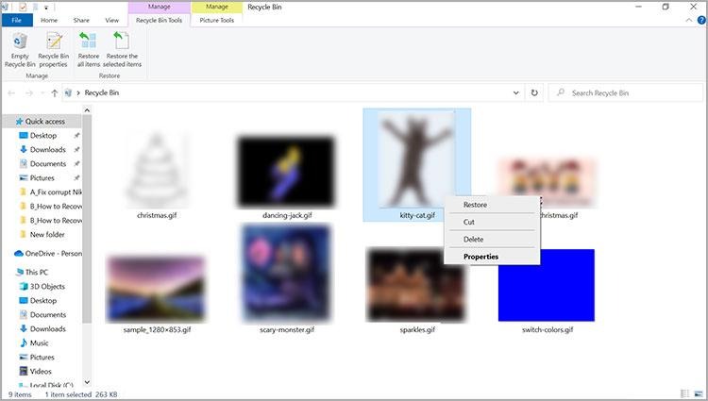The width and height of the screenshot is (708, 401).
Task: Select 3D Objects under This PC
Action: coord(47,286)
